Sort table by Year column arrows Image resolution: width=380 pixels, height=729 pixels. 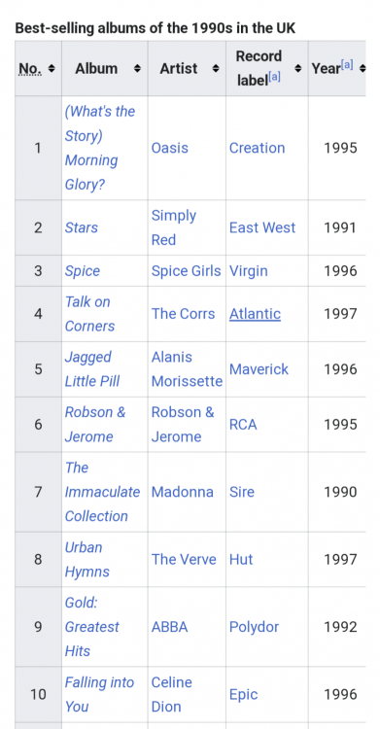pos(363,68)
